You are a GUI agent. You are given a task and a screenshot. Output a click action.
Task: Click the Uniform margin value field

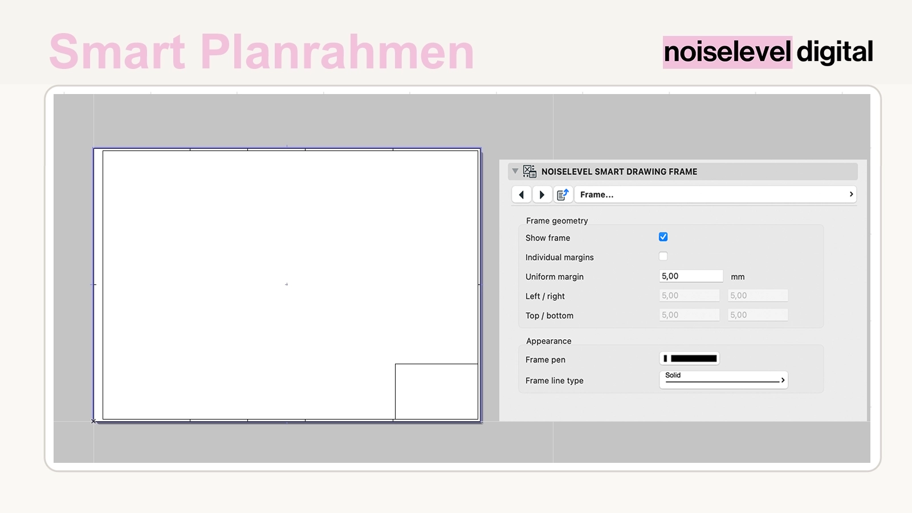coord(691,276)
